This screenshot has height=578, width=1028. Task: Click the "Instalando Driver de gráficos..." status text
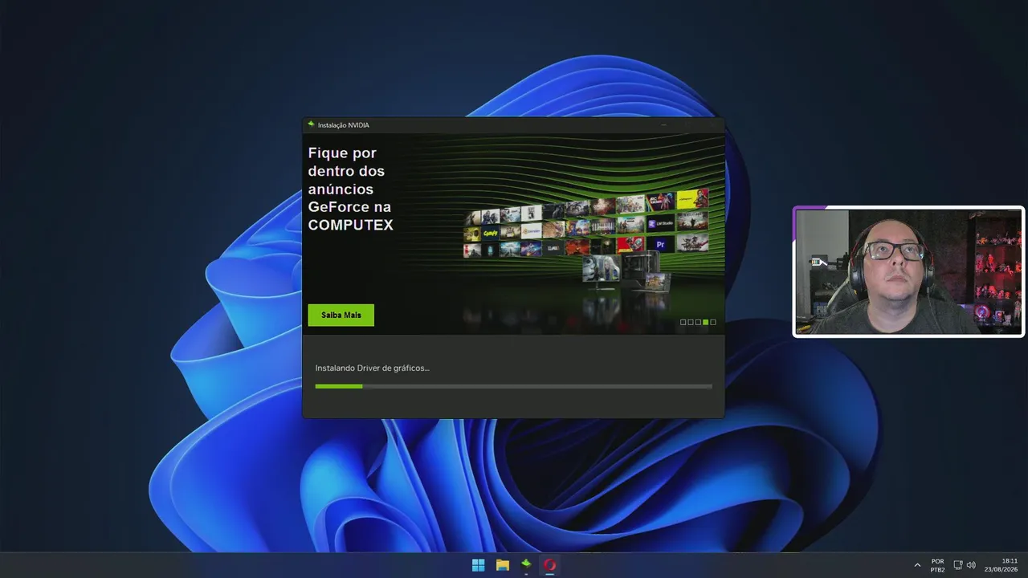[x=372, y=368]
